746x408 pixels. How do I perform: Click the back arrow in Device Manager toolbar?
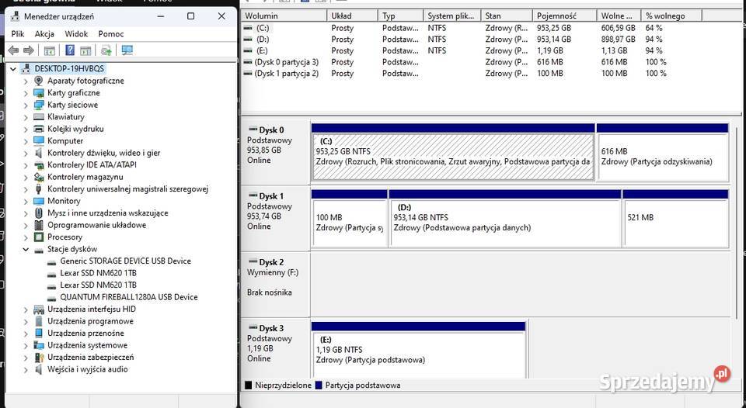pos(13,50)
